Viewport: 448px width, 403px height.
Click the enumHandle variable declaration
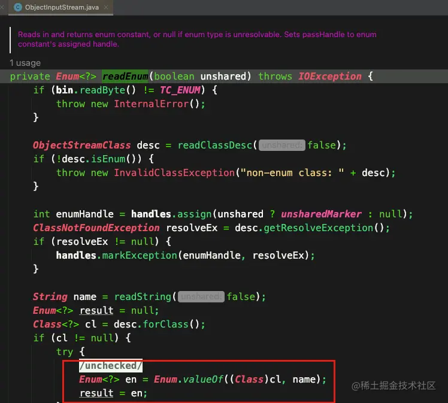click(x=84, y=214)
